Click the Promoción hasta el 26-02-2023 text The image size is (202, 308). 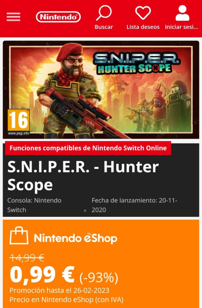tap(60, 290)
